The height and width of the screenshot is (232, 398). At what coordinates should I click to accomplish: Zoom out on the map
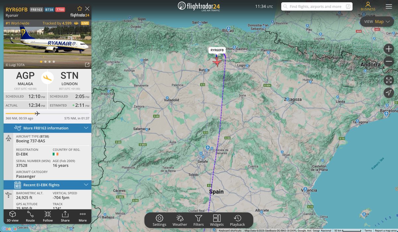click(389, 62)
